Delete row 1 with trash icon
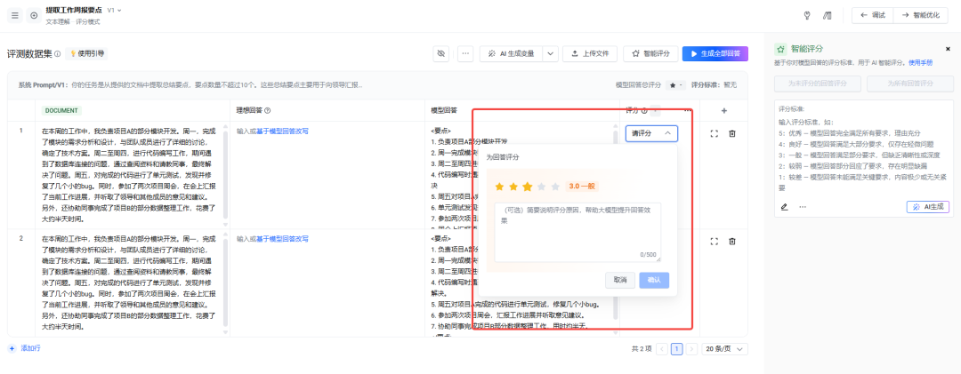 [x=731, y=133]
